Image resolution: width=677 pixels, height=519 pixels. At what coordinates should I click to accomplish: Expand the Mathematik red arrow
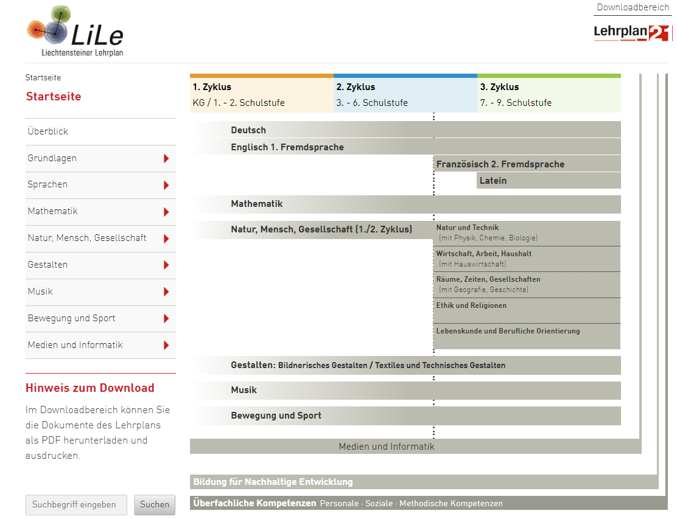(x=166, y=212)
